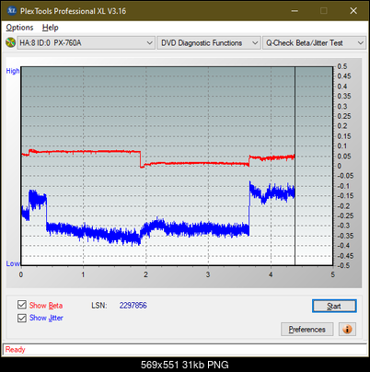This screenshot has width=370, height=372.
Task: Open the Options menu
Action: [19, 28]
